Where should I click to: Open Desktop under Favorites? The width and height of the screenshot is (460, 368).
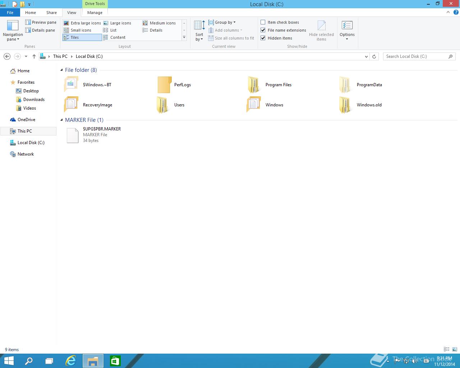coord(31,91)
